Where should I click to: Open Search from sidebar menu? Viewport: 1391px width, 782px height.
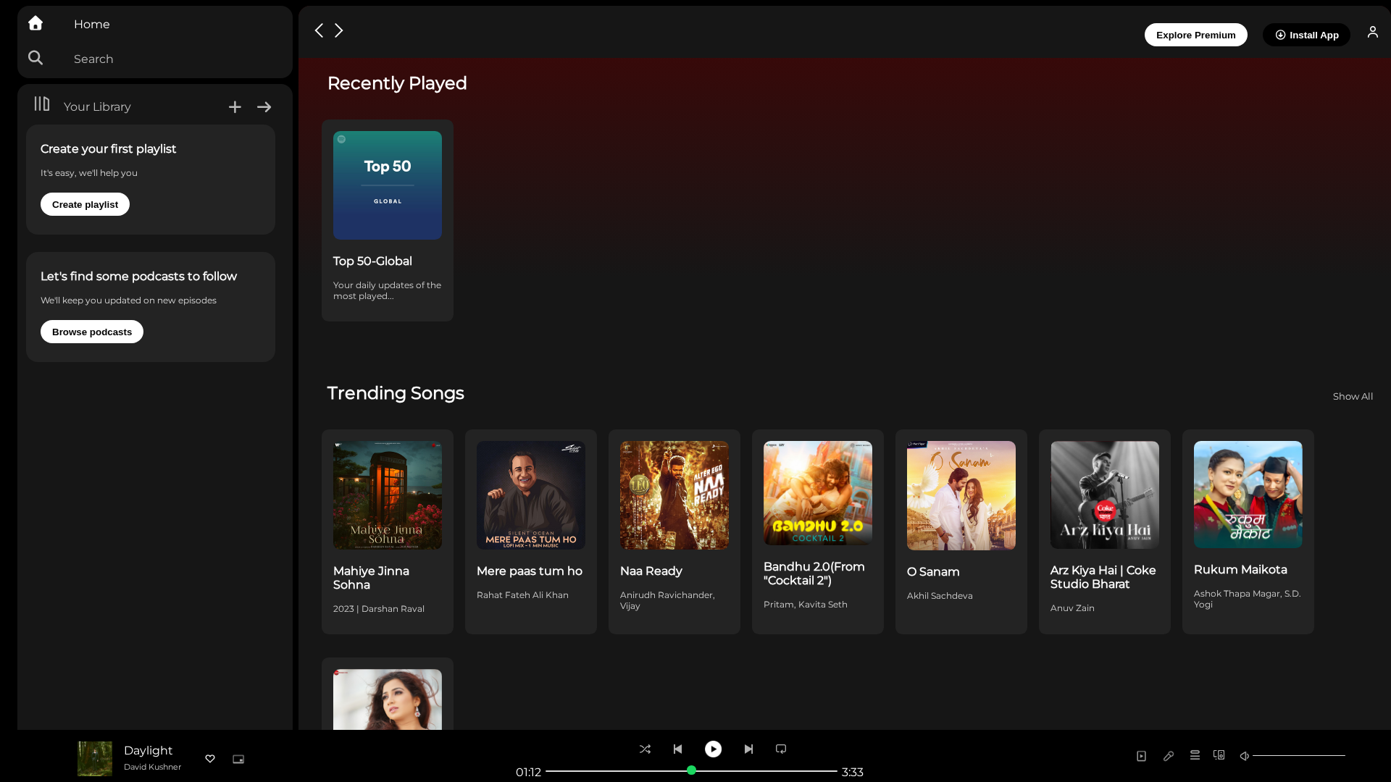(x=93, y=59)
